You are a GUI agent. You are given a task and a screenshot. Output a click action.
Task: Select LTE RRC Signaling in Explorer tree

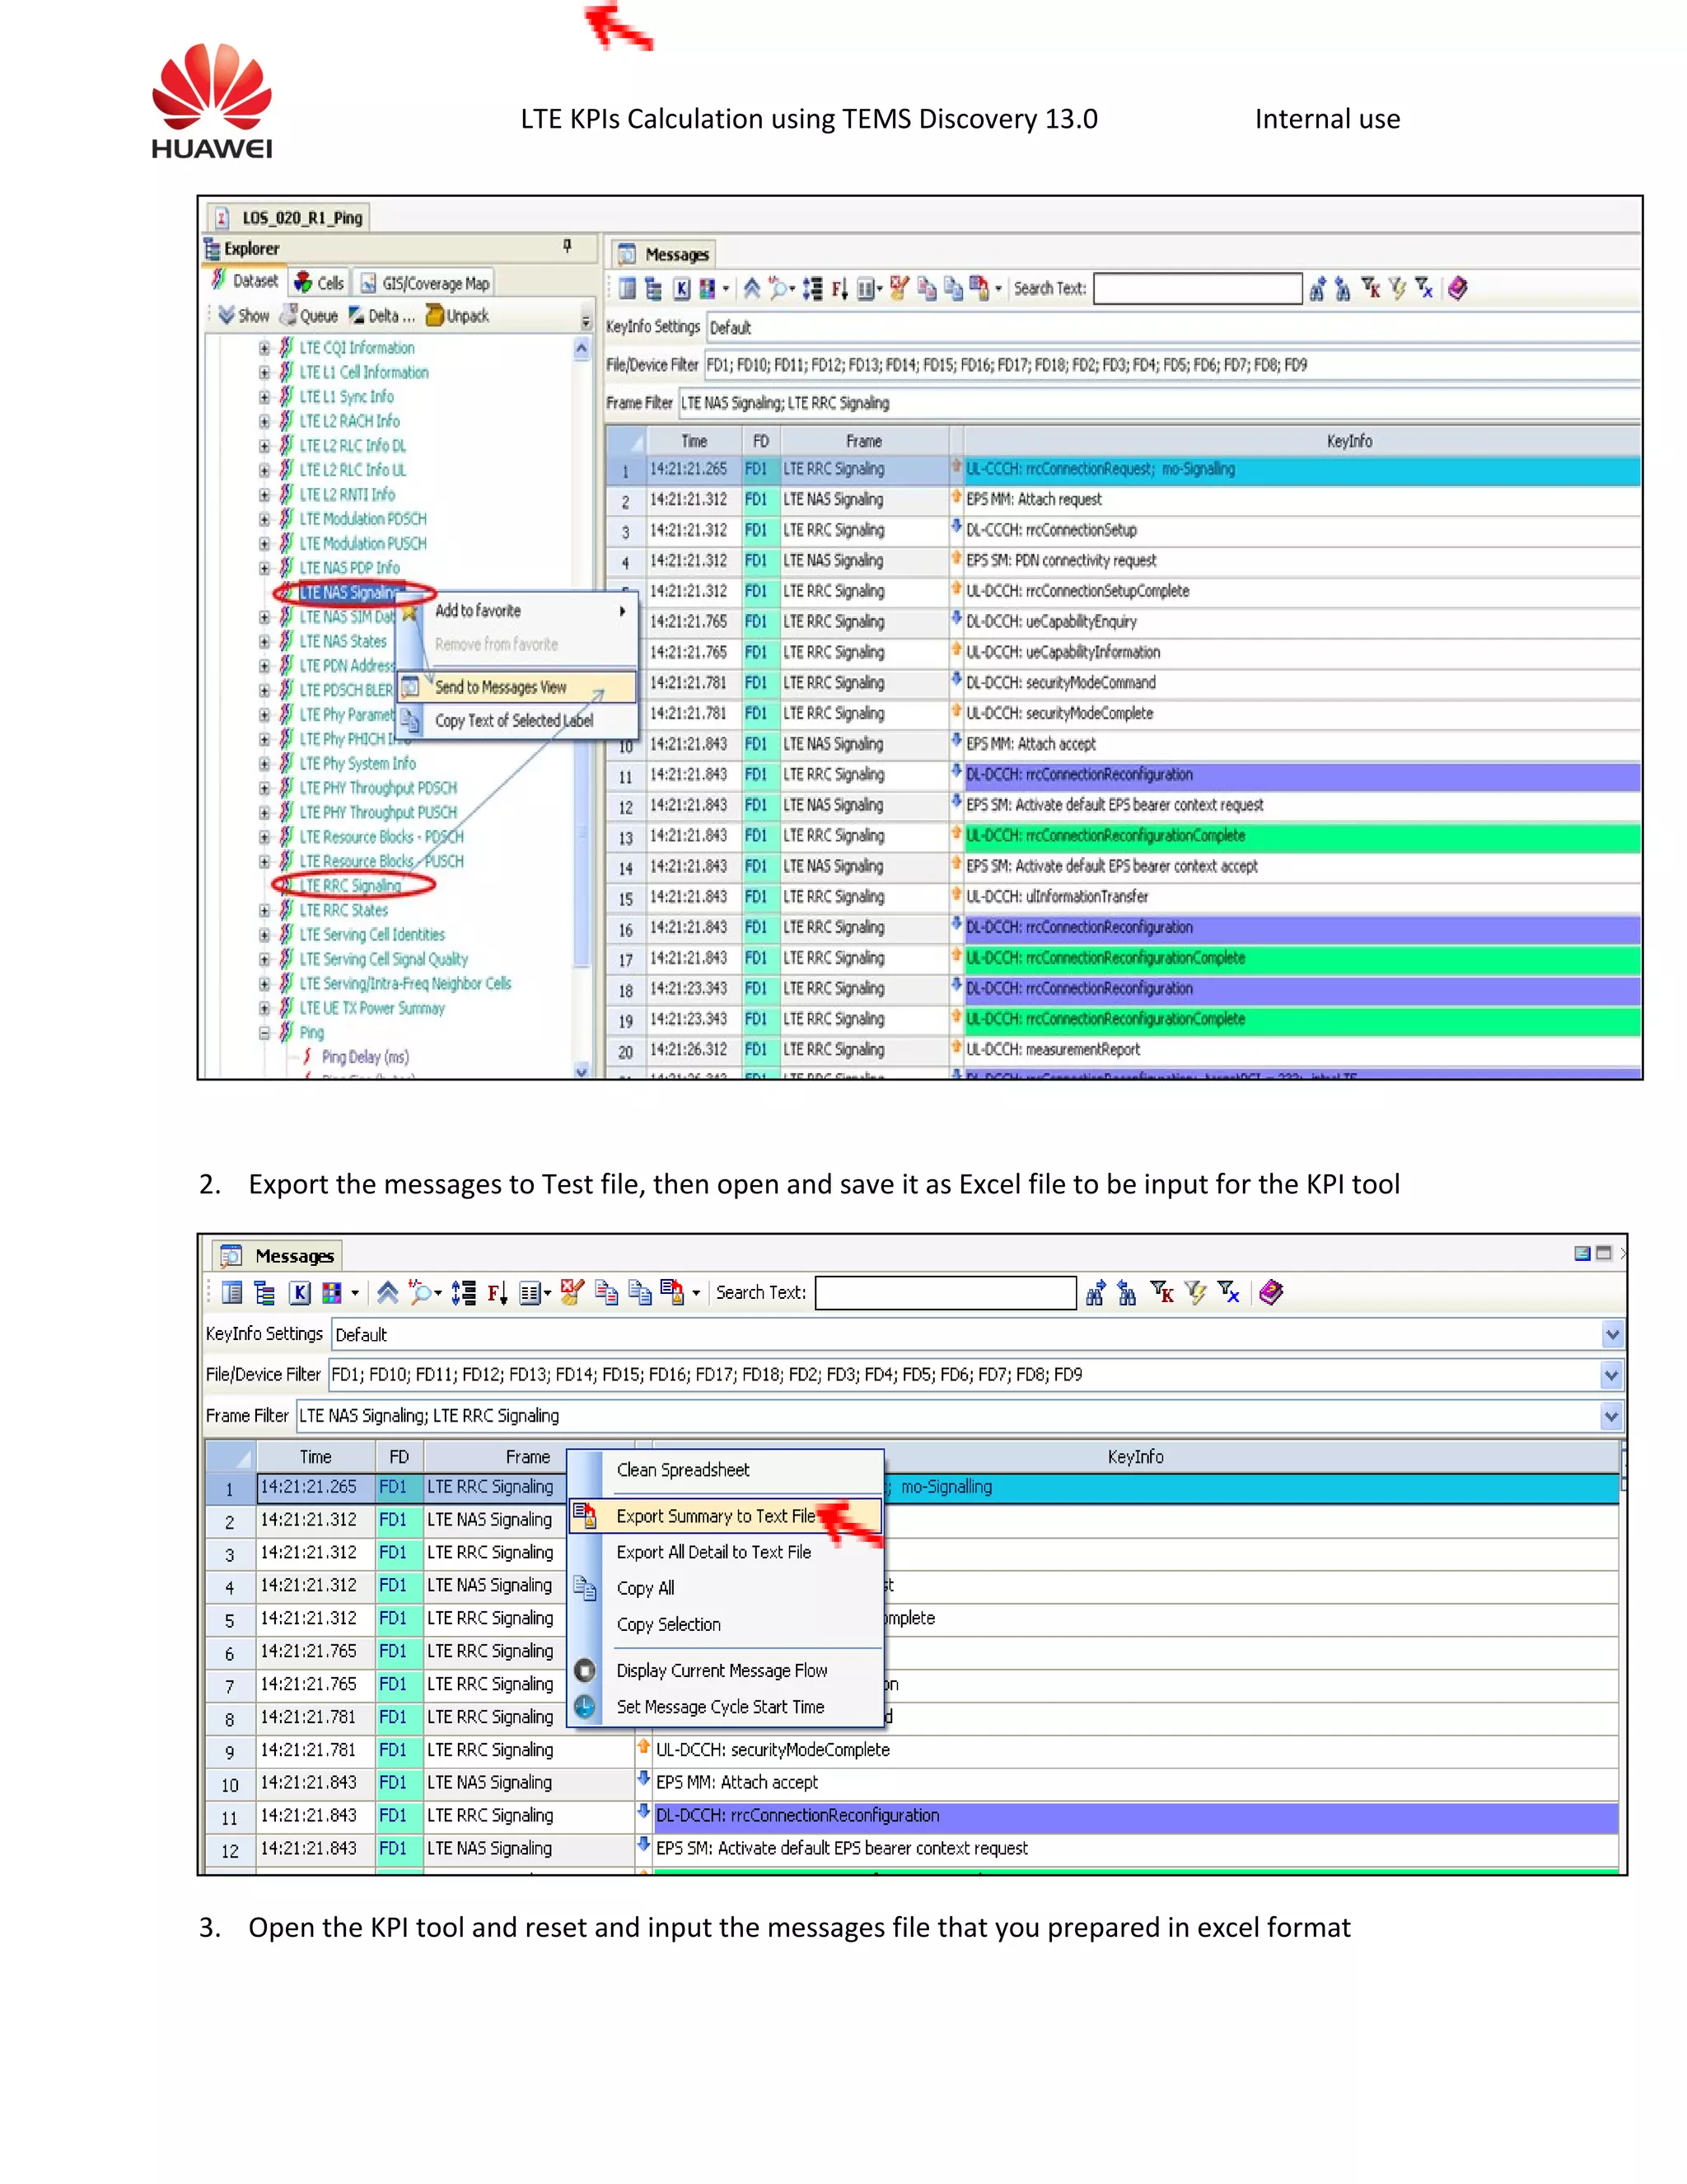351,886
